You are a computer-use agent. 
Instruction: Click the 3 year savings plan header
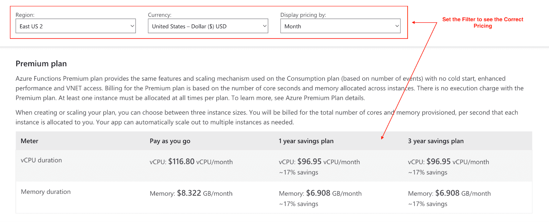coord(436,141)
